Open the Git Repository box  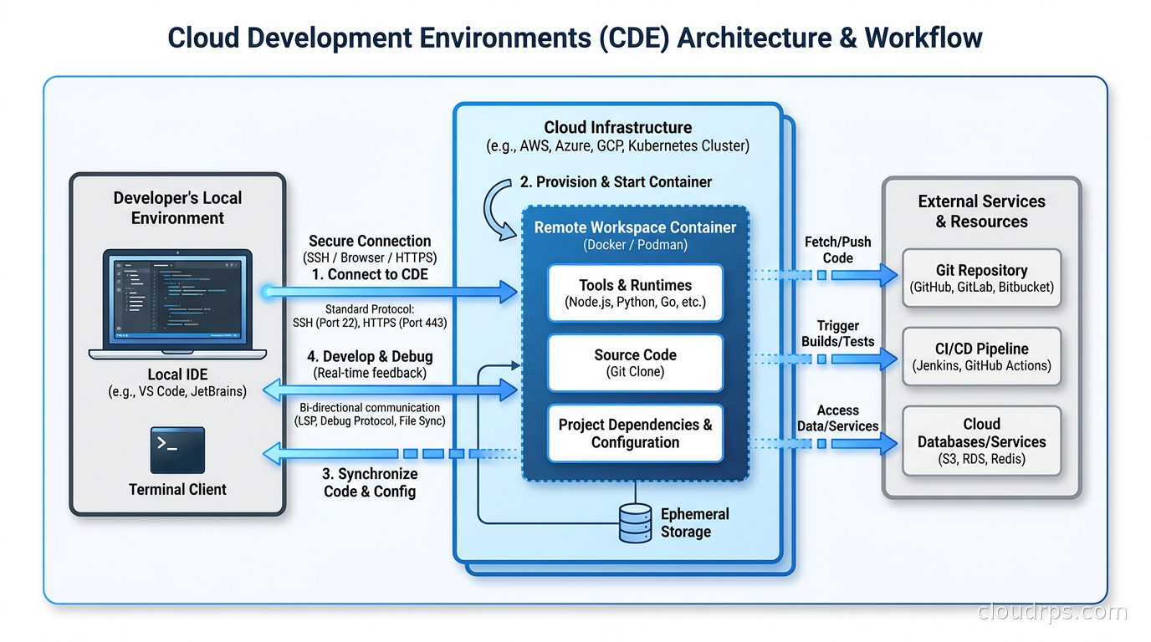(981, 278)
